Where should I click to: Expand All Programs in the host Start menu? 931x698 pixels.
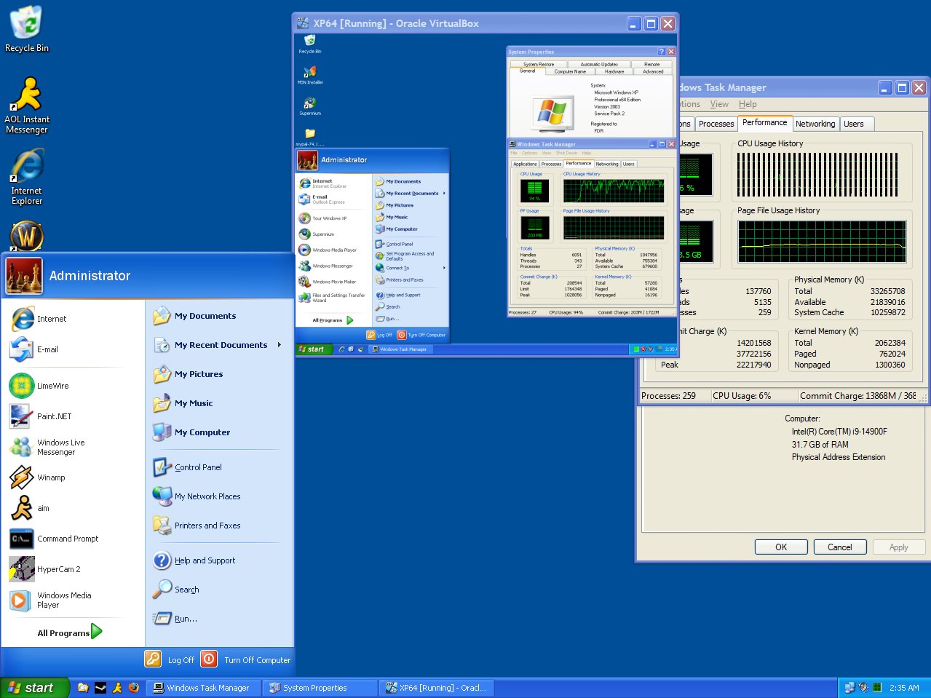70,632
